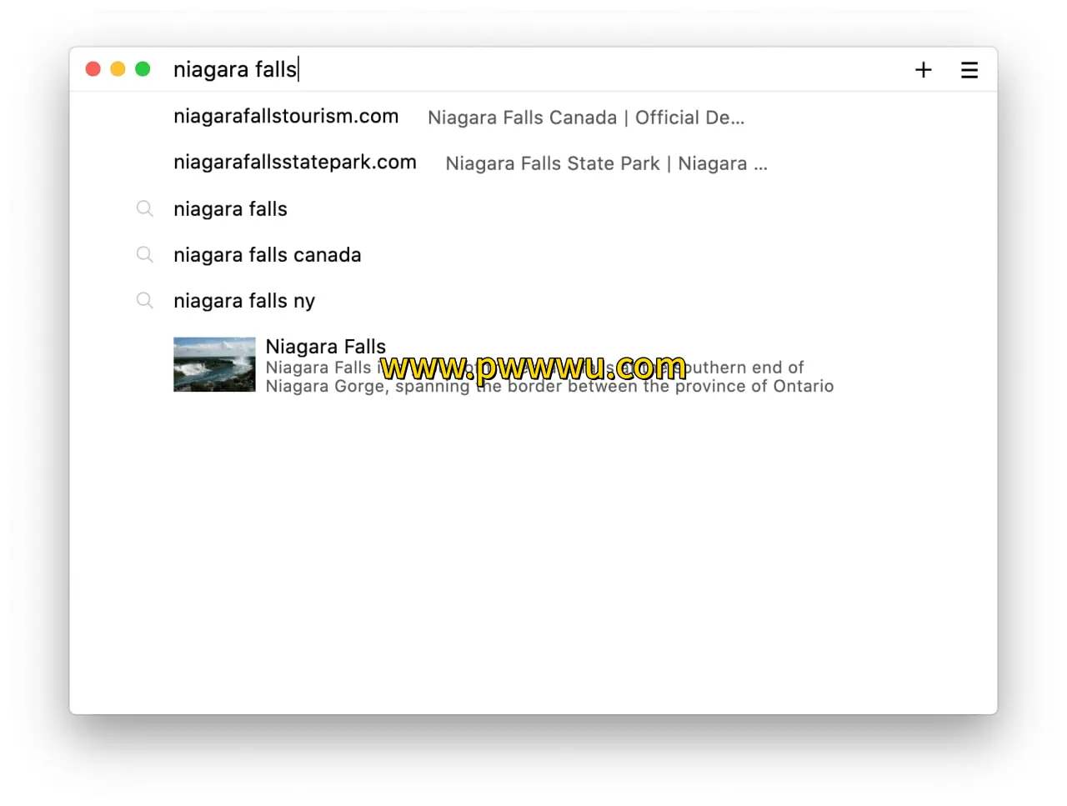Maximize the window using the green button
The width and height of the screenshot is (1067, 806).
pyautogui.click(x=143, y=69)
